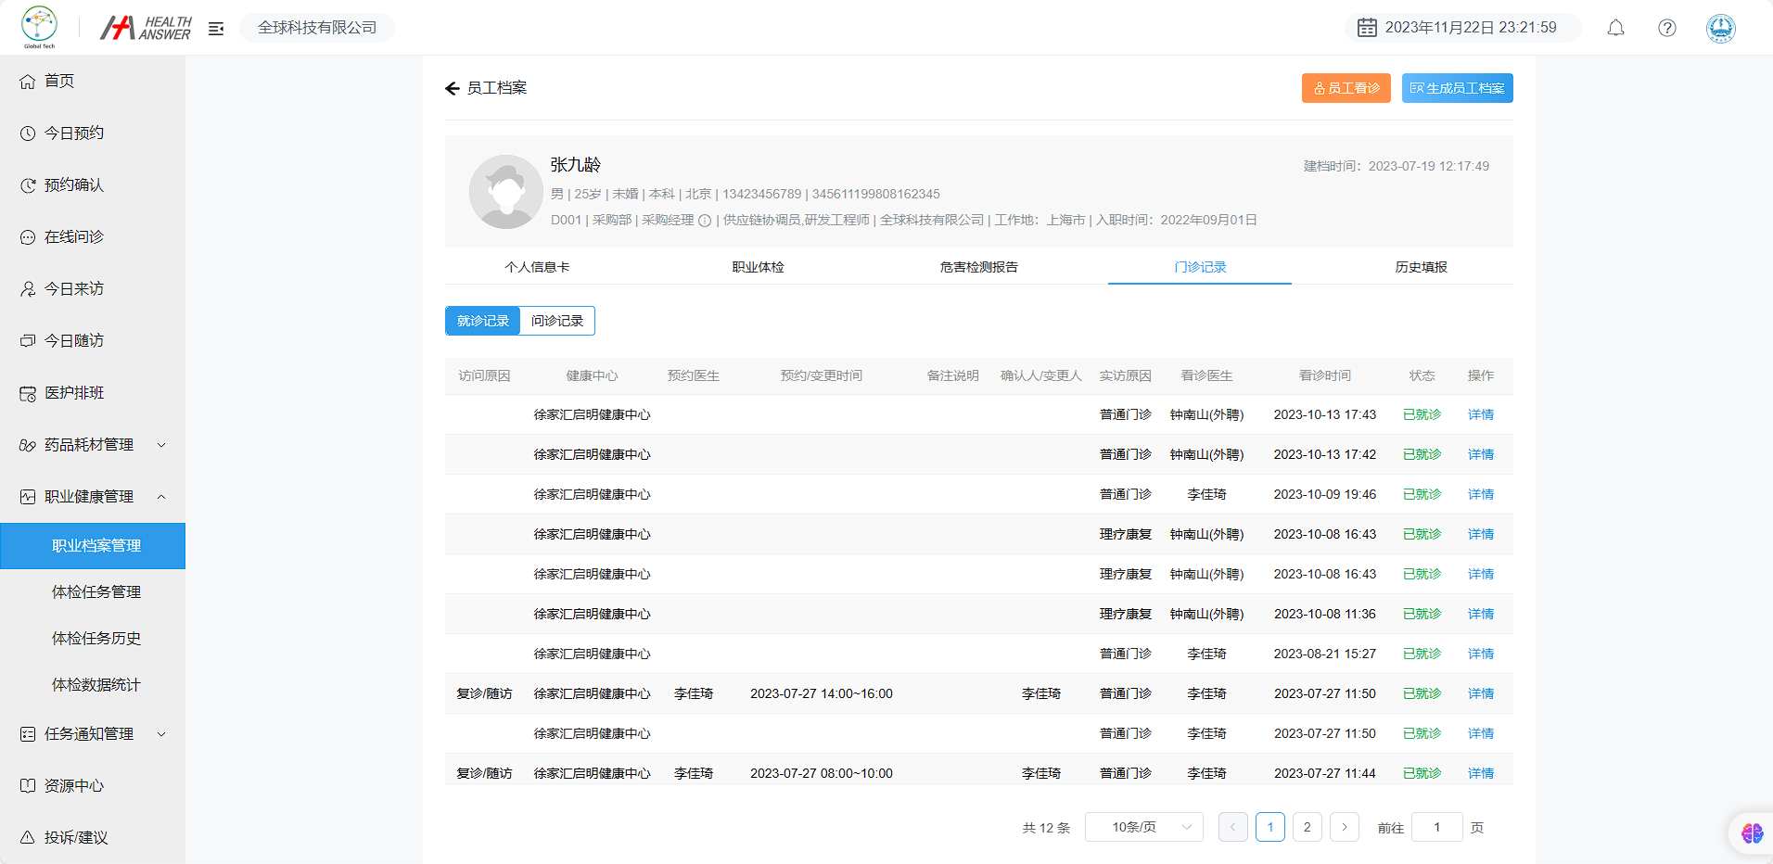Open 今日来访 in the sidebar

[93, 289]
